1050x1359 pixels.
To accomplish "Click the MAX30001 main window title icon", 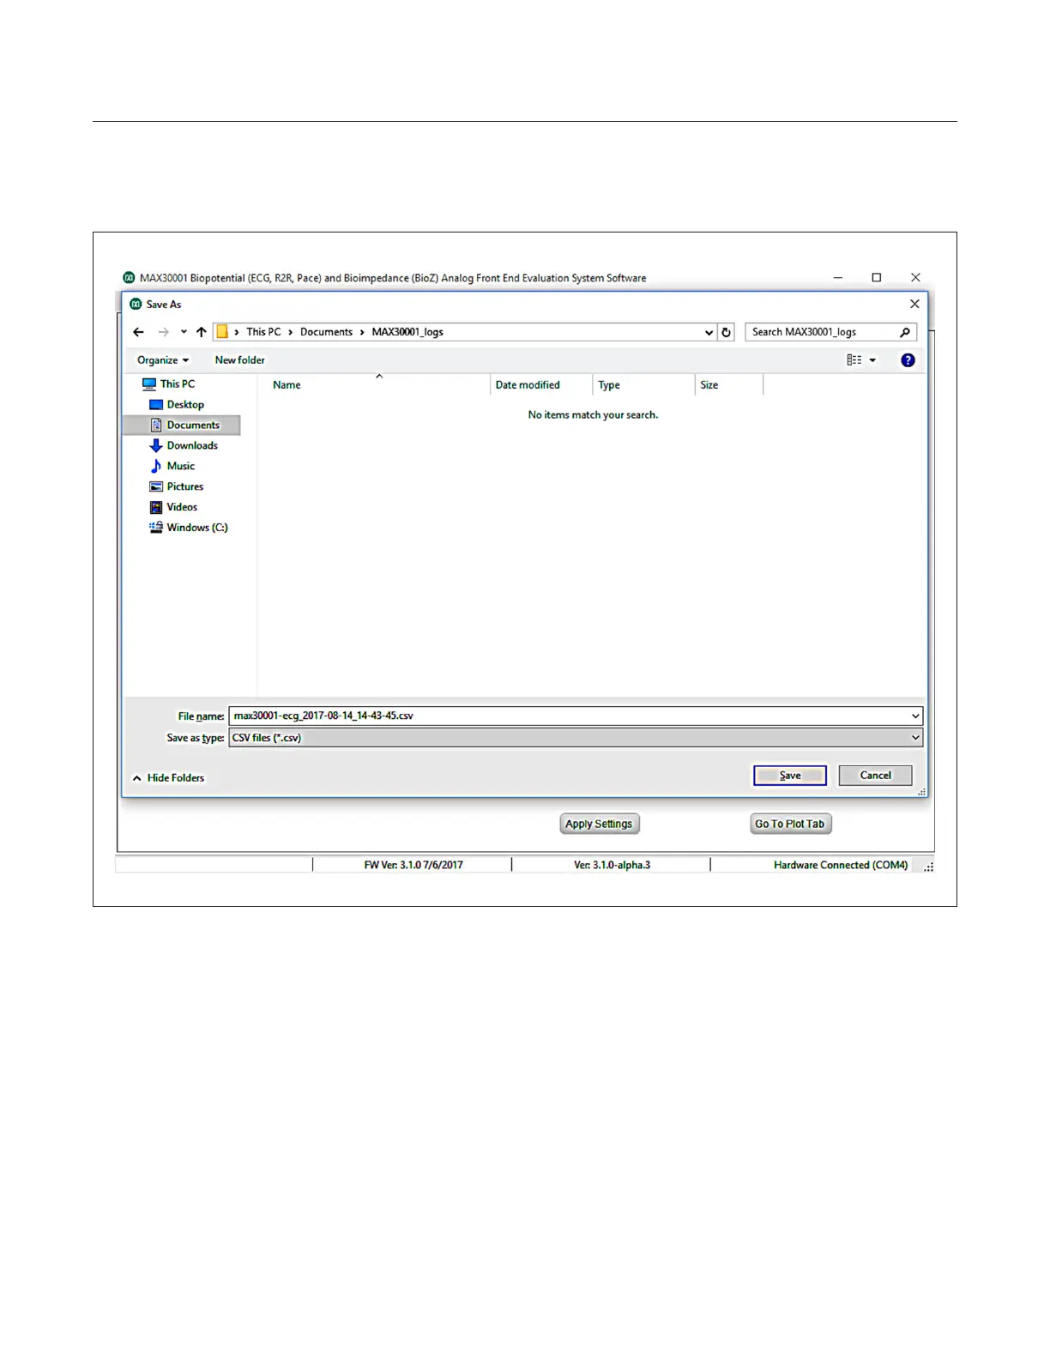I will [129, 278].
